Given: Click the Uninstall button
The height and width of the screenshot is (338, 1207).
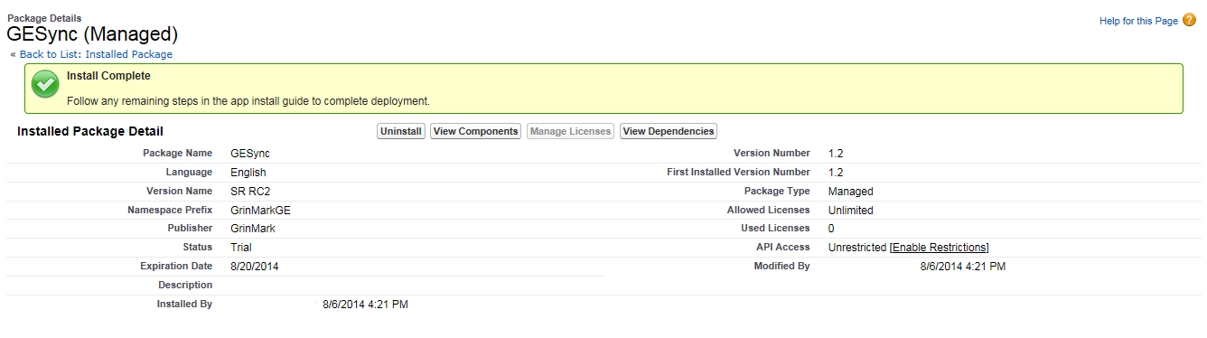Looking at the screenshot, I should (x=401, y=132).
